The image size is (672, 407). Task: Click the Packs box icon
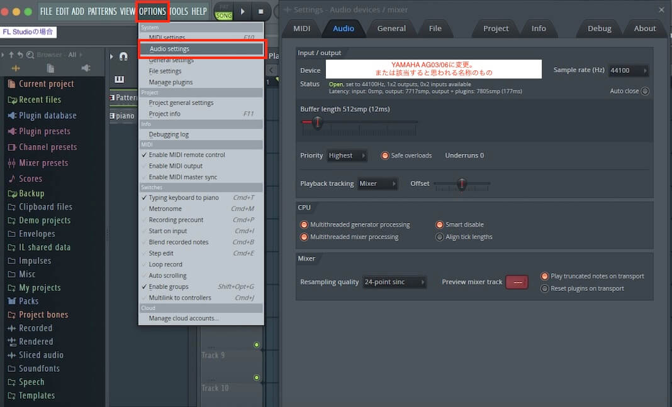tap(11, 301)
